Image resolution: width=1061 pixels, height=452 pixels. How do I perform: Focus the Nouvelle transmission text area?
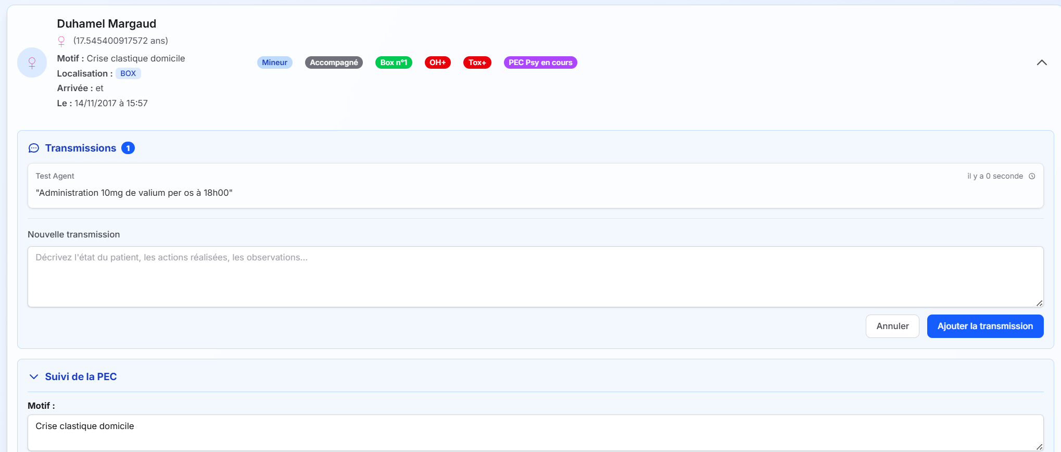[535, 277]
